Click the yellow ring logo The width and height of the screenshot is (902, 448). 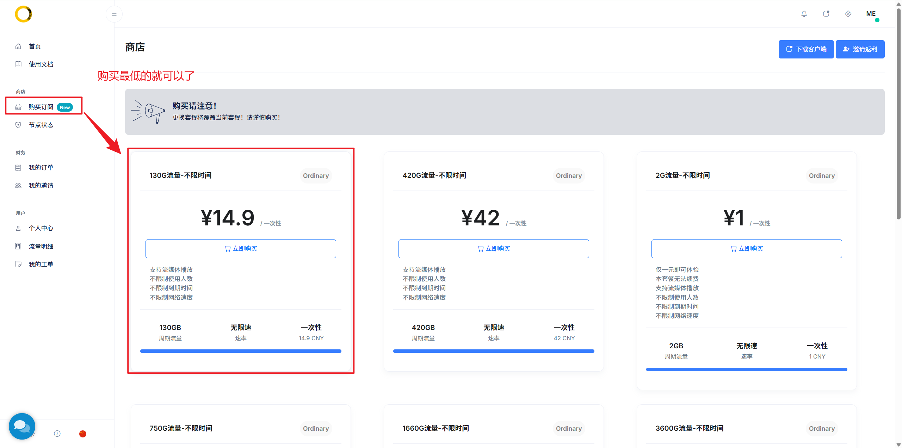tap(23, 14)
